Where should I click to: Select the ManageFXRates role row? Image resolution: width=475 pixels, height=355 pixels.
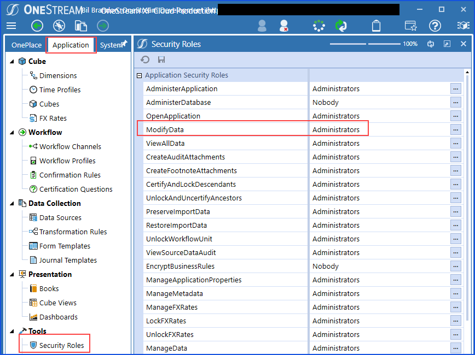(303, 307)
